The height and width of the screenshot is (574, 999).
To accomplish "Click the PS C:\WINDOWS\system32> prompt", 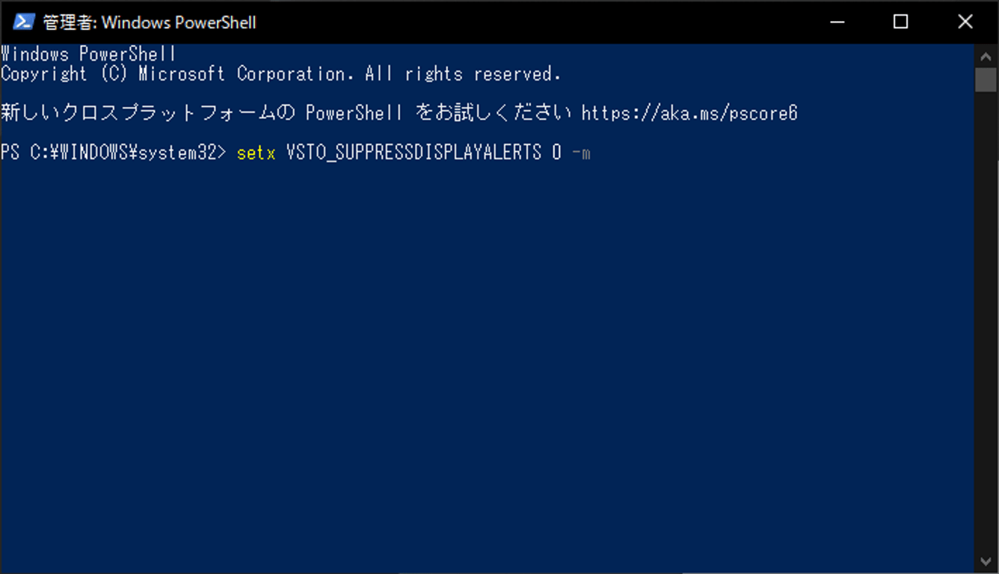I will coord(113,153).
